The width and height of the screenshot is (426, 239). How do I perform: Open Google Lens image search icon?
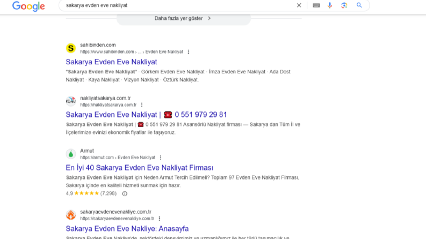click(344, 5)
